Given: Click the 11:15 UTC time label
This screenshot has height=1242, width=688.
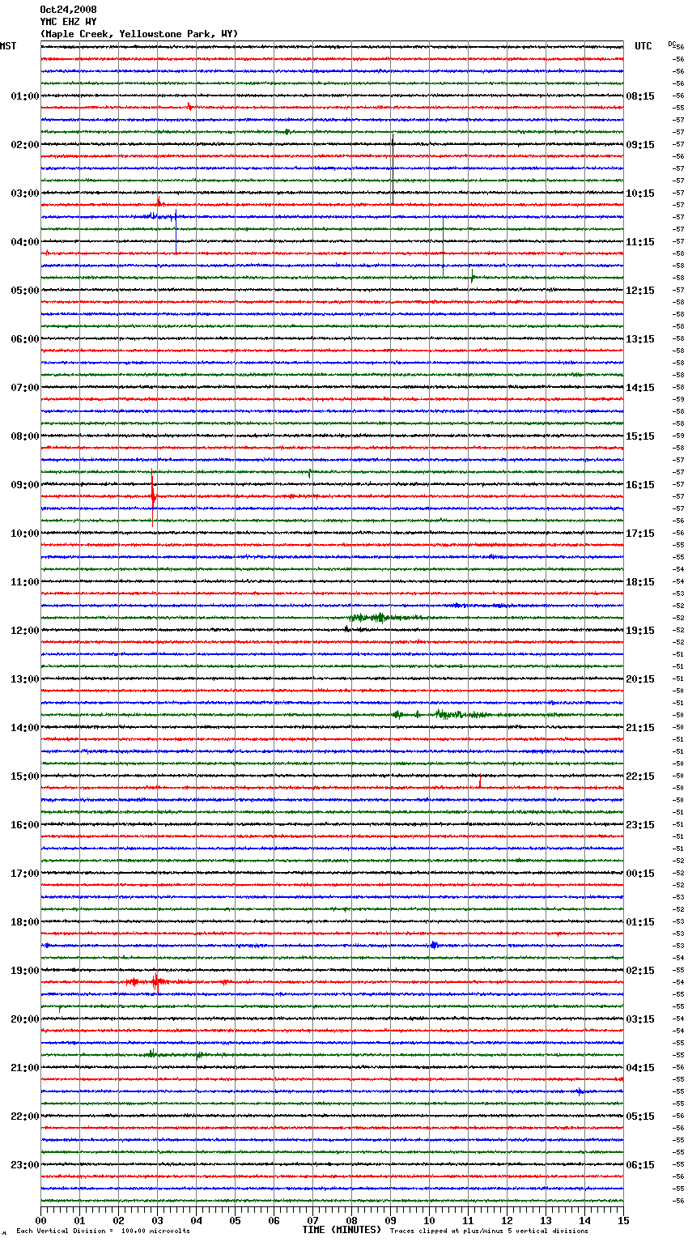Looking at the screenshot, I should pos(640,242).
